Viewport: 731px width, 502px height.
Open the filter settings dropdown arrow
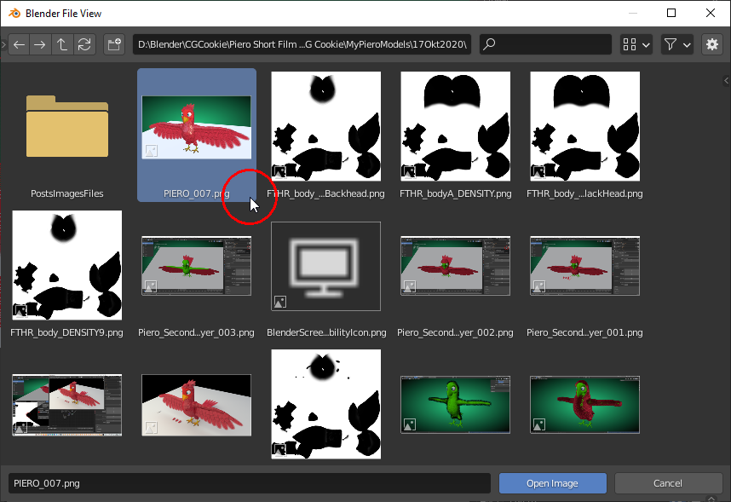(x=687, y=44)
